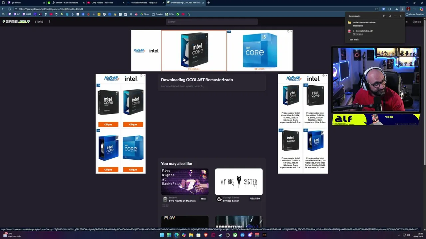Open the taskbar weather widget
The image size is (426, 239).
pos(12,235)
